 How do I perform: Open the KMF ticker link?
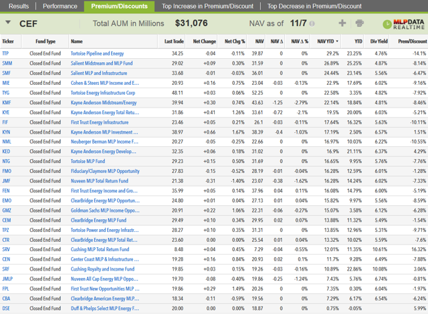pos(7,102)
